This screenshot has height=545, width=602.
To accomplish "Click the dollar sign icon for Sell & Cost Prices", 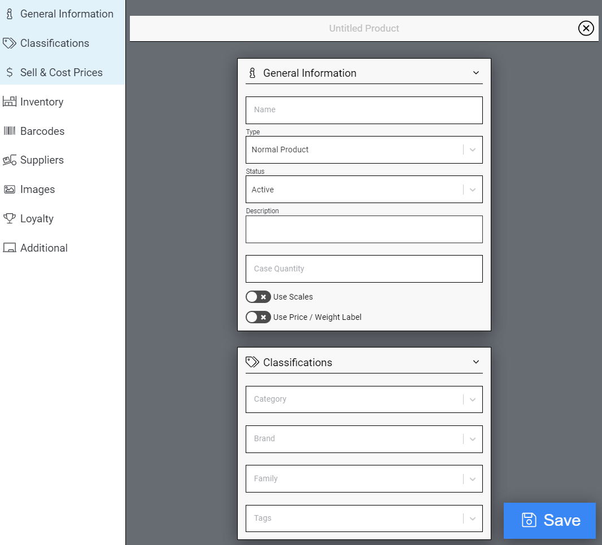I will coord(10,72).
